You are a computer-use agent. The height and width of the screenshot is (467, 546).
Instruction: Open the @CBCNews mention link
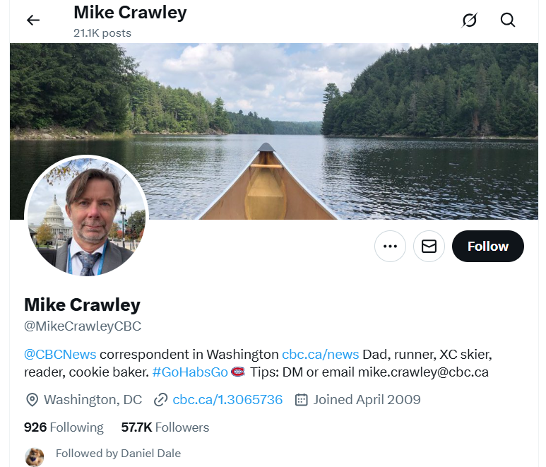(x=60, y=354)
